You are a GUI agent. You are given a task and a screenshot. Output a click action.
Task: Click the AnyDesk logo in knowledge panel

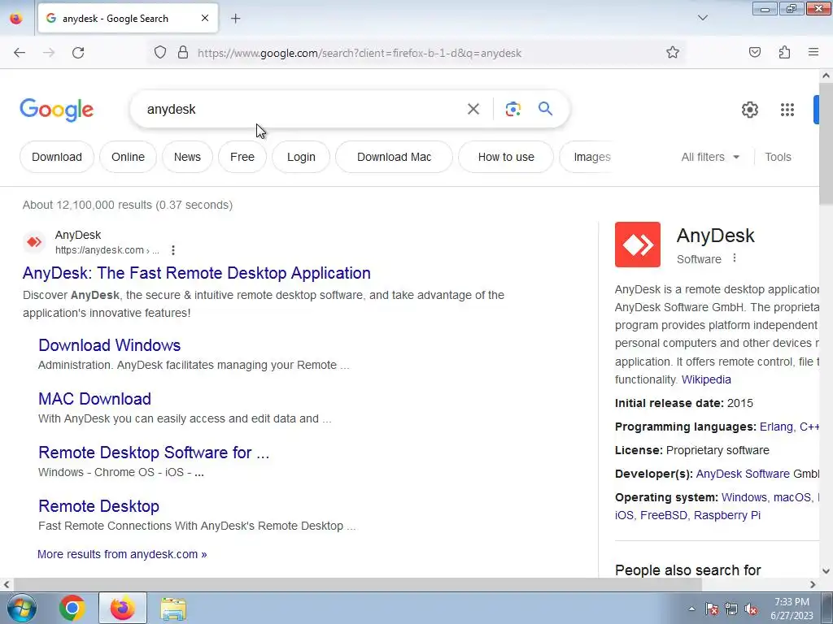pyautogui.click(x=638, y=245)
